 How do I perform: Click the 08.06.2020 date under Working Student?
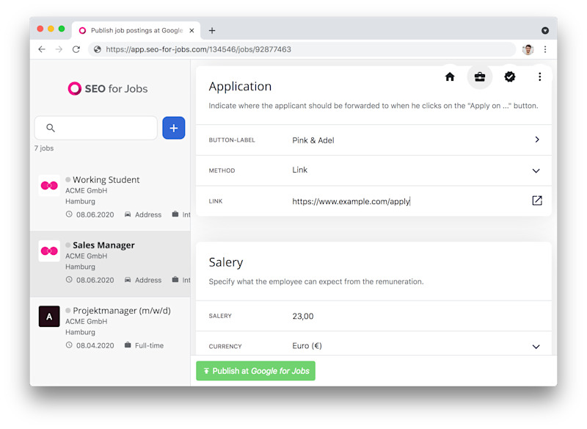tap(95, 214)
